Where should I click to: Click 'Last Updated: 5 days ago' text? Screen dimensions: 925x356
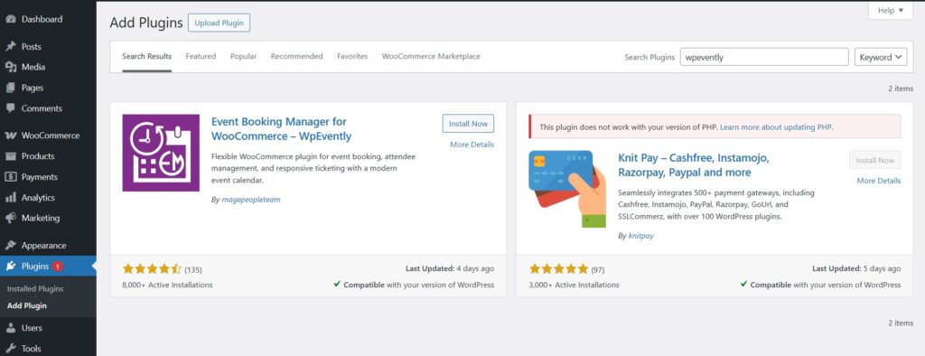856,268
